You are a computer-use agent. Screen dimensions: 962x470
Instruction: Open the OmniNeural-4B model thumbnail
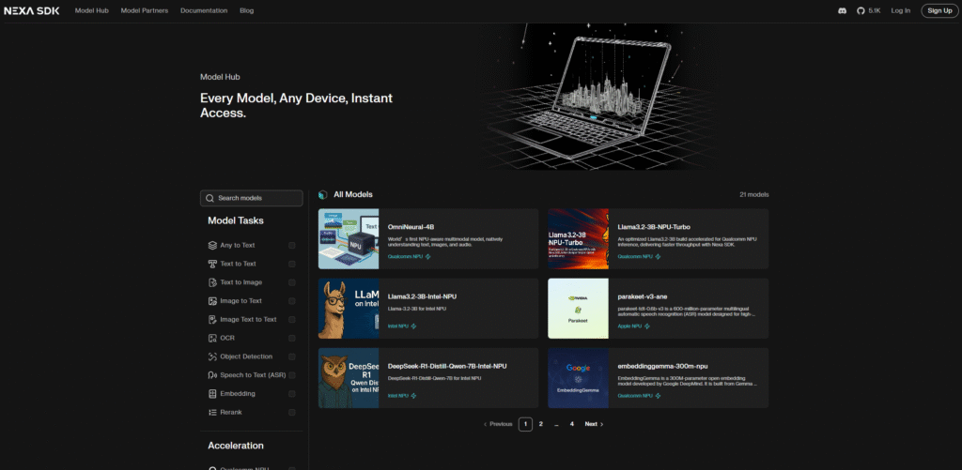349,239
